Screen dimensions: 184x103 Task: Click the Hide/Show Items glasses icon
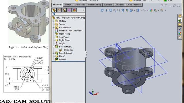pyautogui.click(x=144, y=10)
